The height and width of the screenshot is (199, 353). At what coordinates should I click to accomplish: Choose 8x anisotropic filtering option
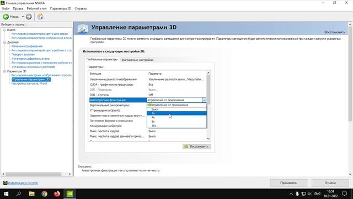(176, 122)
